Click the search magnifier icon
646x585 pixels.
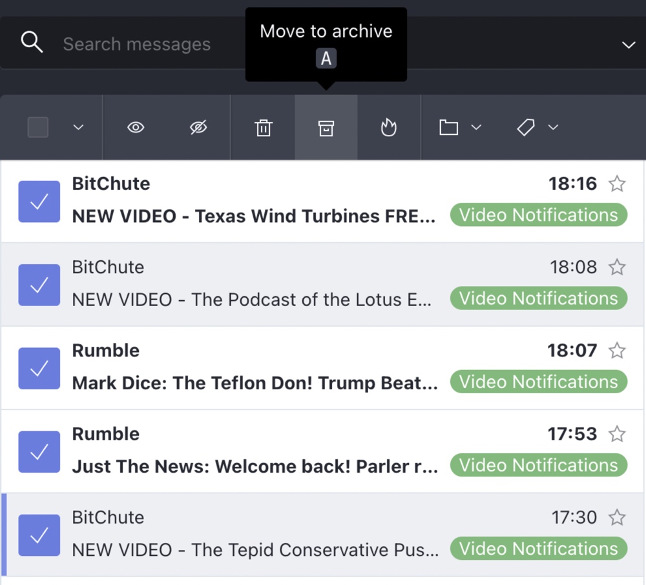pyautogui.click(x=32, y=43)
